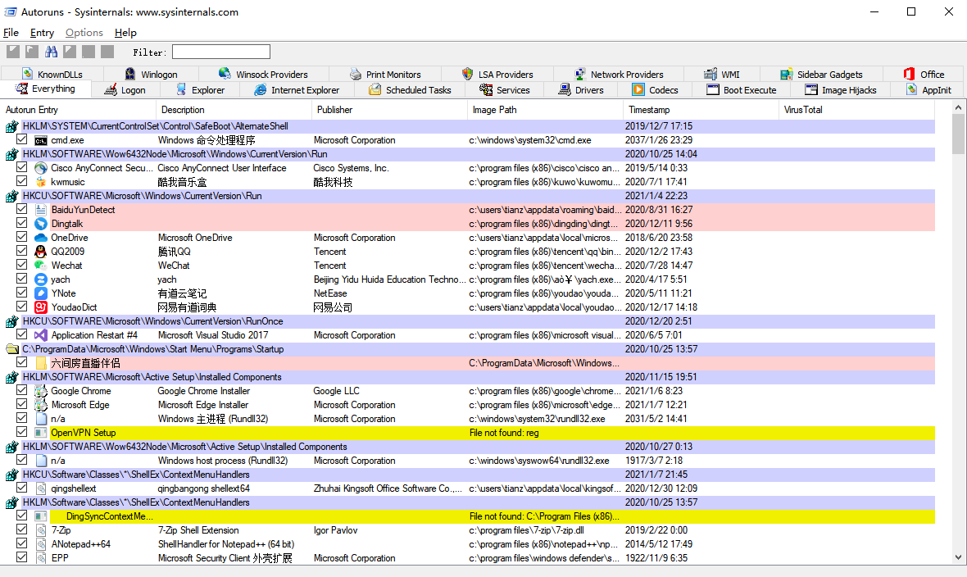This screenshot has width=967, height=577.
Task: Open the LSA Providers tab
Action: pyautogui.click(x=497, y=74)
